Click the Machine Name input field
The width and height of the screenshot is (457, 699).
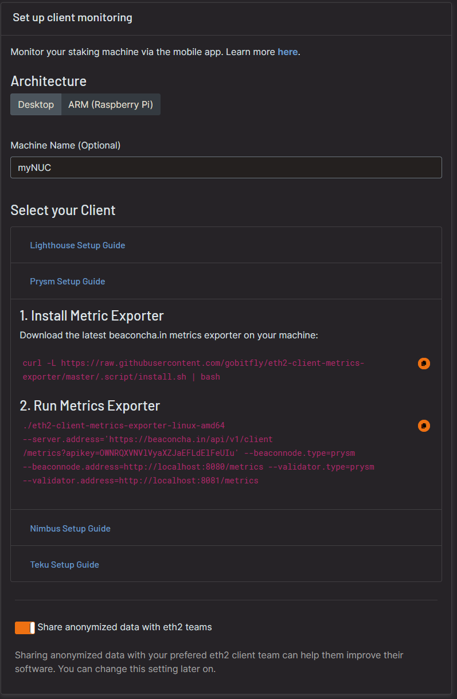tap(226, 167)
